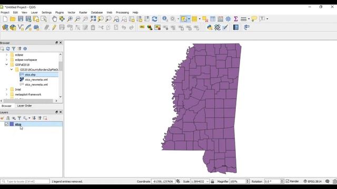Expand the Intel folder

click(6, 89)
